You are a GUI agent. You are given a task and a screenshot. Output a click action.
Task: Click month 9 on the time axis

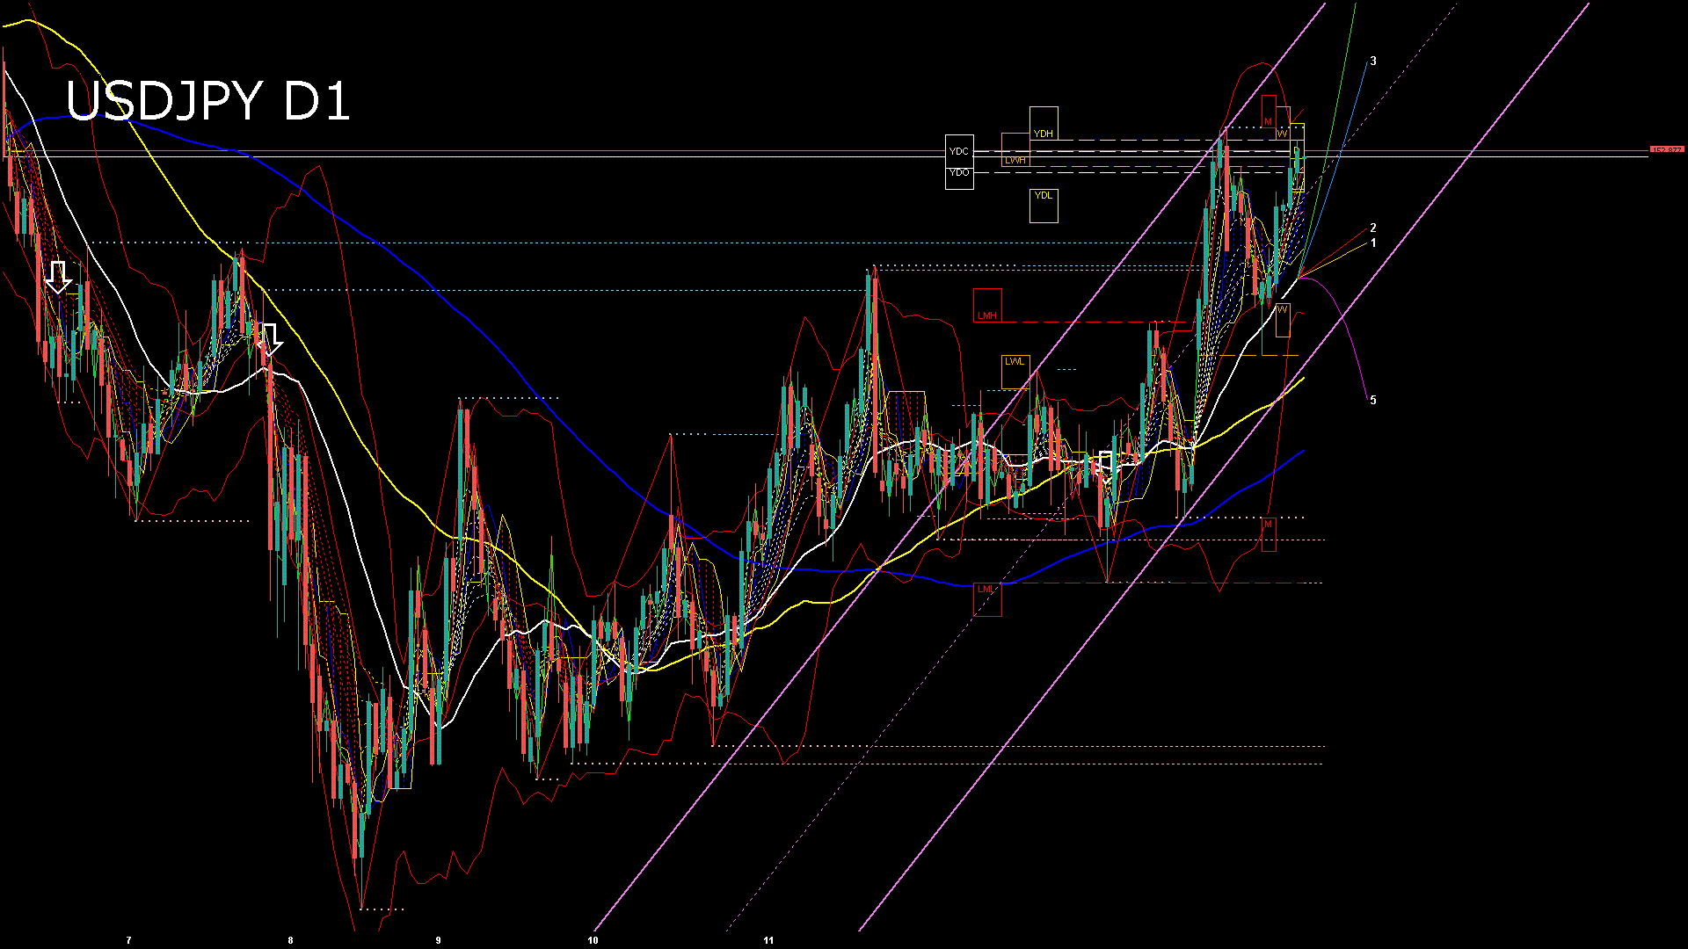pyautogui.click(x=438, y=940)
